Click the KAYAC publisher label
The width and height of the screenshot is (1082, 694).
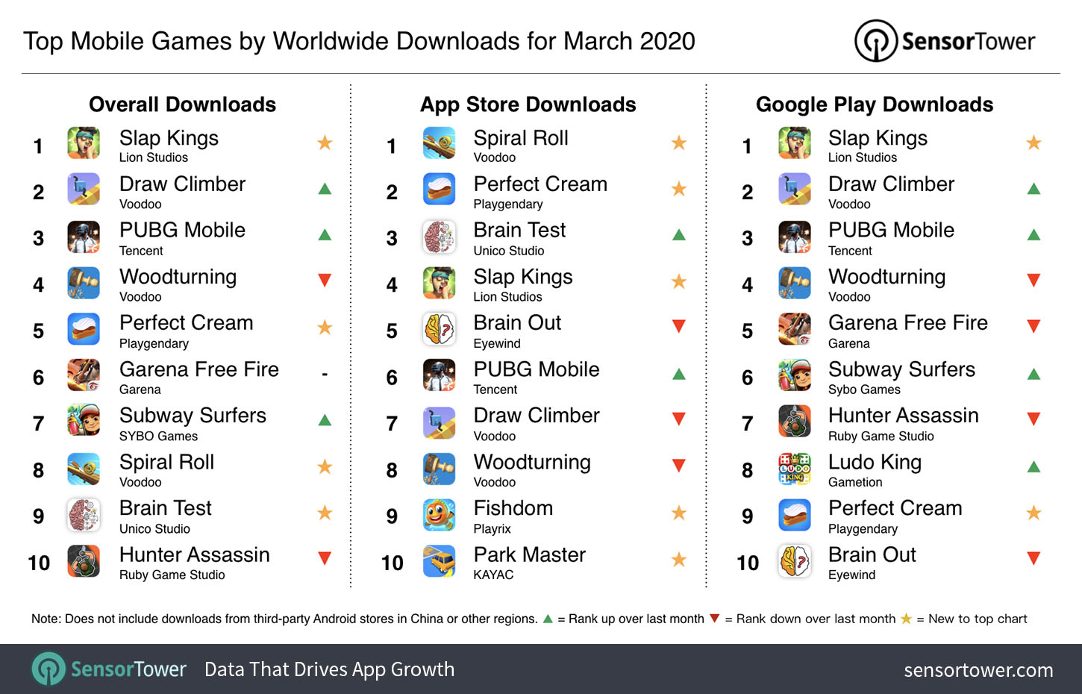pos(493,575)
